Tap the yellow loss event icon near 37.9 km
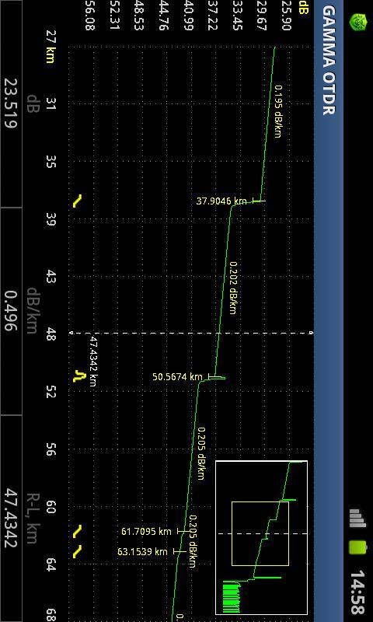 coord(77,201)
